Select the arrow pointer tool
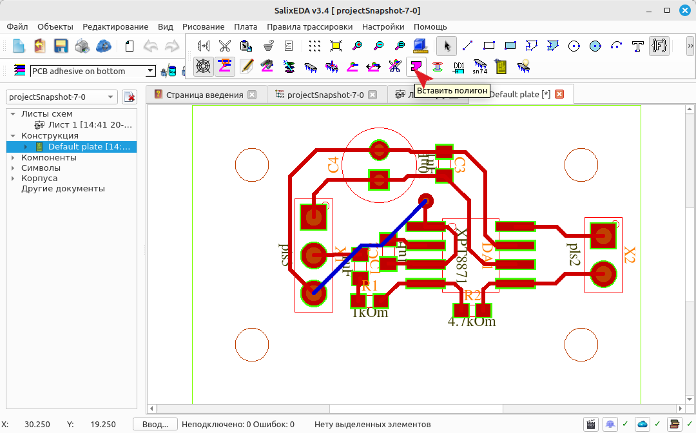Image resolution: width=696 pixels, height=433 pixels. click(x=447, y=46)
